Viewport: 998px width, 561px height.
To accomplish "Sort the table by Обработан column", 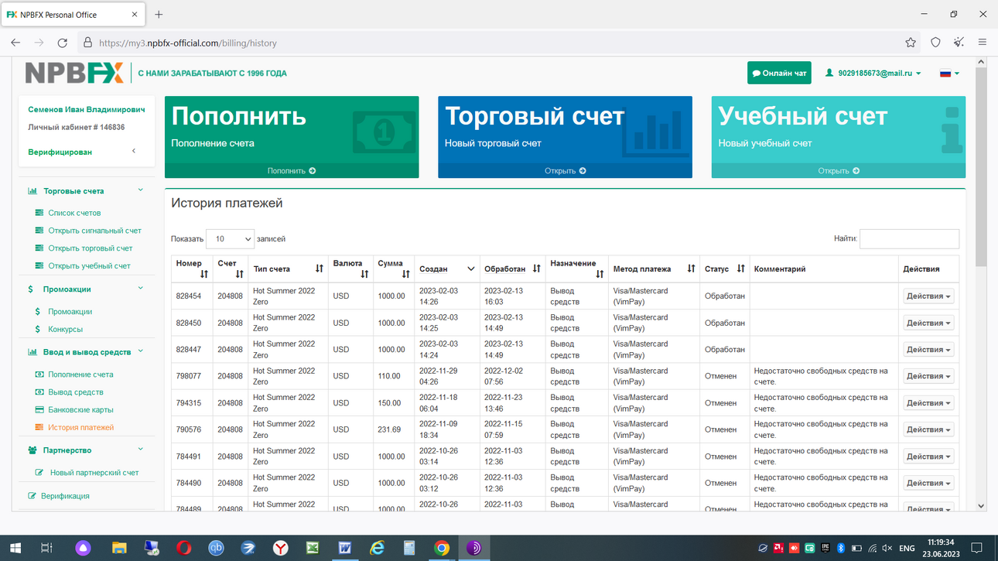I will (x=512, y=269).
